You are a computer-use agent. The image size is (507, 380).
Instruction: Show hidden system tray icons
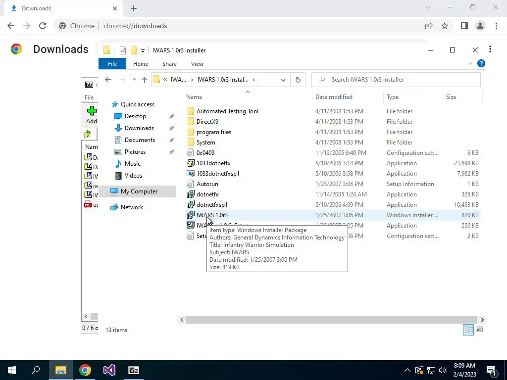pyautogui.click(x=407, y=370)
